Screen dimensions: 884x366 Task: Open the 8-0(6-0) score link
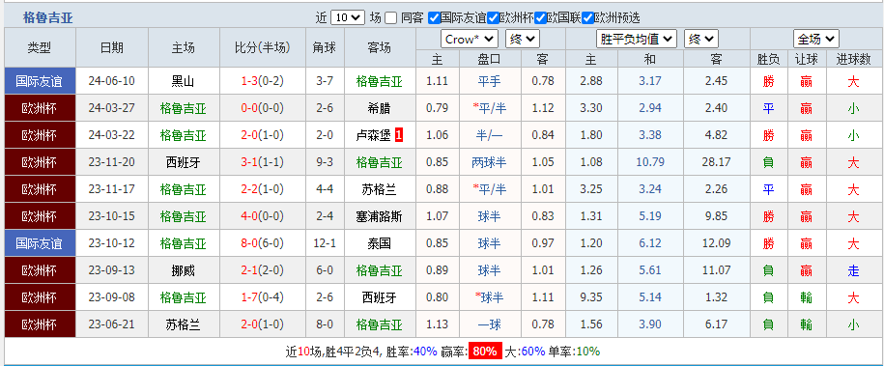point(262,243)
